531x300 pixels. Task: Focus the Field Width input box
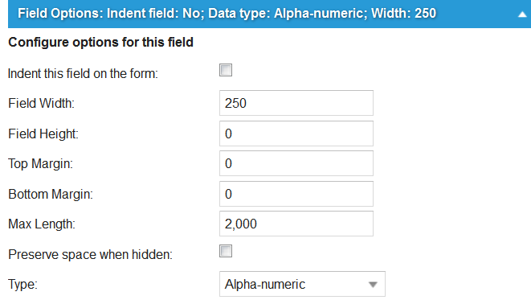pos(296,103)
